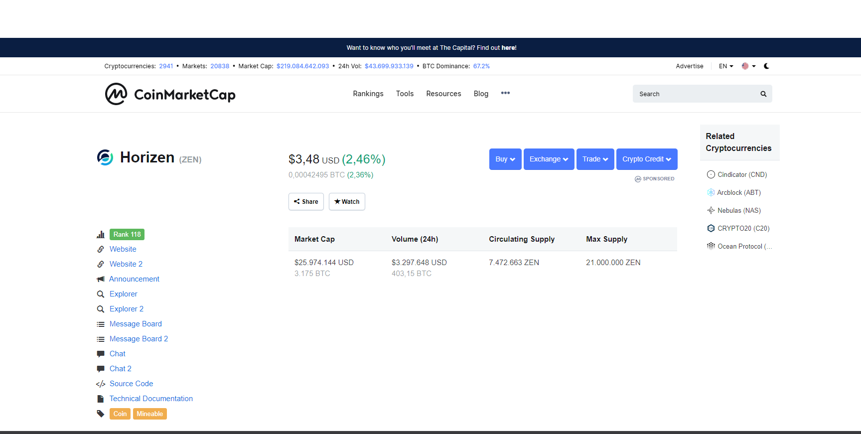Click speech bubble icon beside Chat

101,354
